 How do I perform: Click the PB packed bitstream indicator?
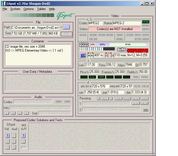[x=91, y=39]
